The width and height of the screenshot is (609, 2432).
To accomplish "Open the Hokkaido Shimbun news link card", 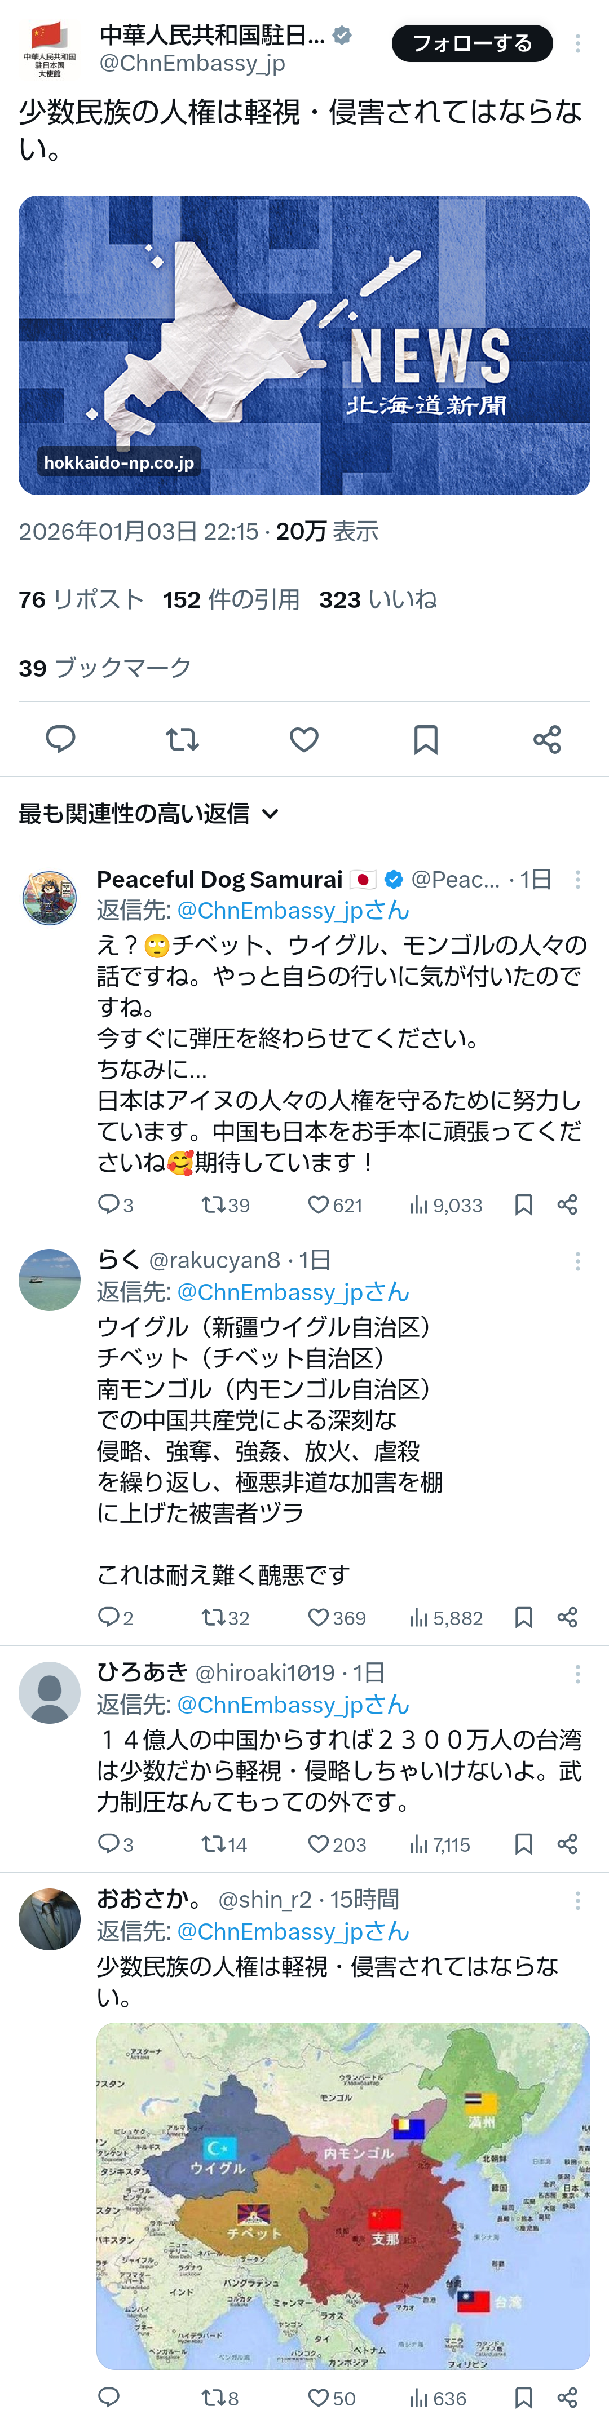I will pos(304,345).
